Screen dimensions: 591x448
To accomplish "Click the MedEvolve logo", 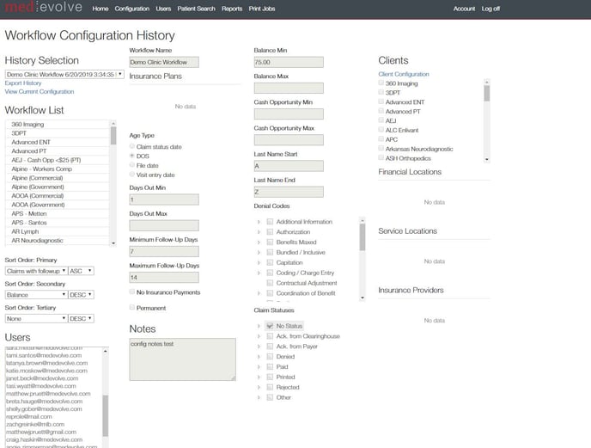I will pyautogui.click(x=42, y=9).
